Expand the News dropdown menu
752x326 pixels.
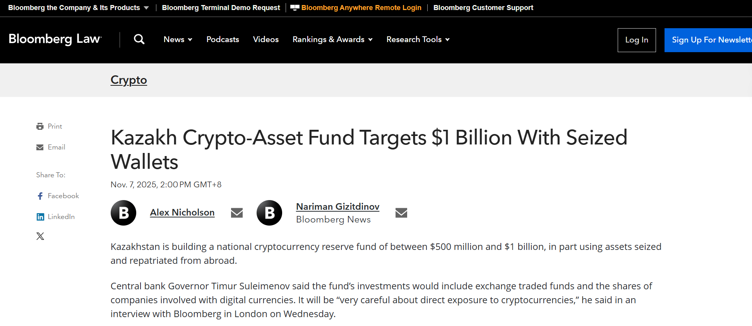tap(178, 39)
